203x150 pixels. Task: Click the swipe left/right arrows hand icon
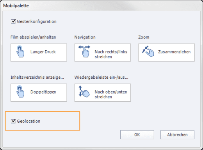click(84, 51)
